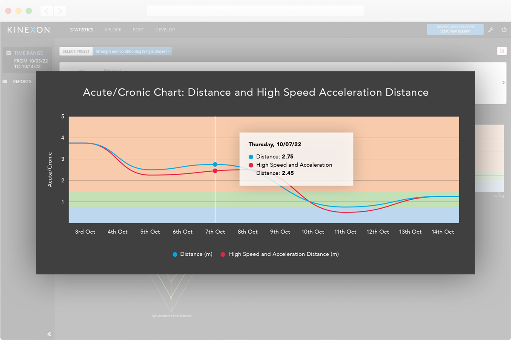Viewport: 511px width, 340px height.
Task: Toggle High Speed and Acceleration Distance (m) legend
Action: coord(280,254)
